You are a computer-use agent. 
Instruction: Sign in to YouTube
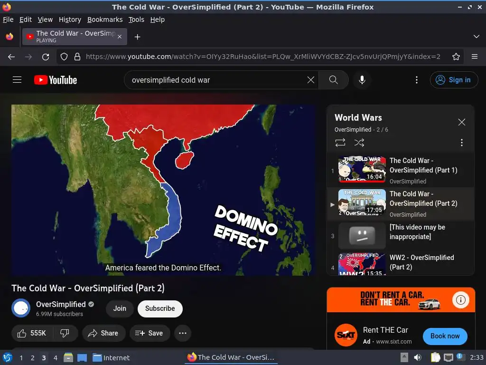[x=453, y=80]
